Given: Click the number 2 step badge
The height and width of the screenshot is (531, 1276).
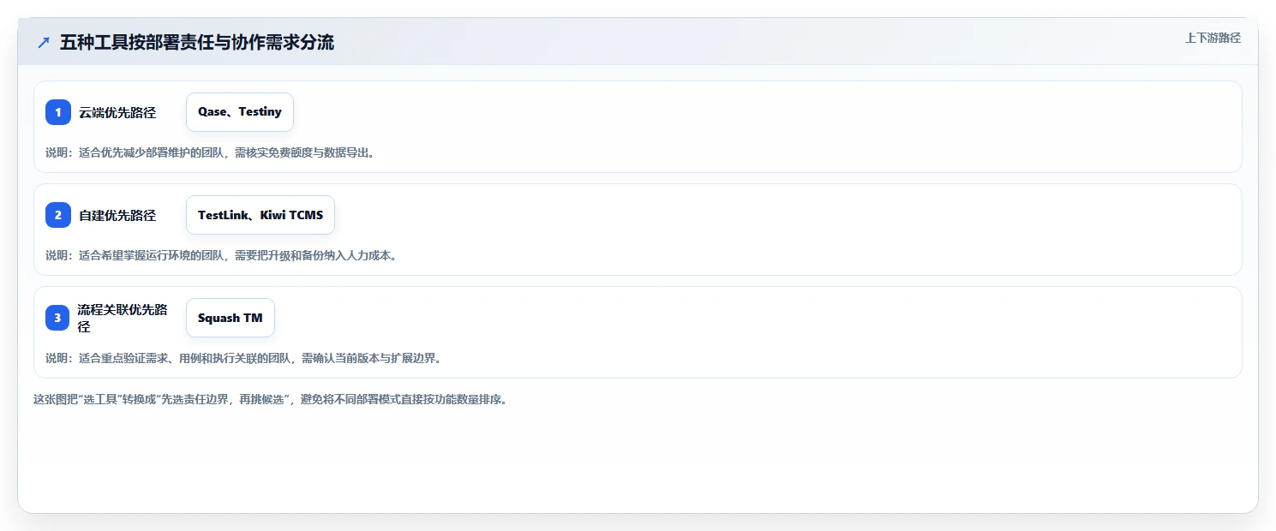Looking at the screenshot, I should click(x=58, y=215).
